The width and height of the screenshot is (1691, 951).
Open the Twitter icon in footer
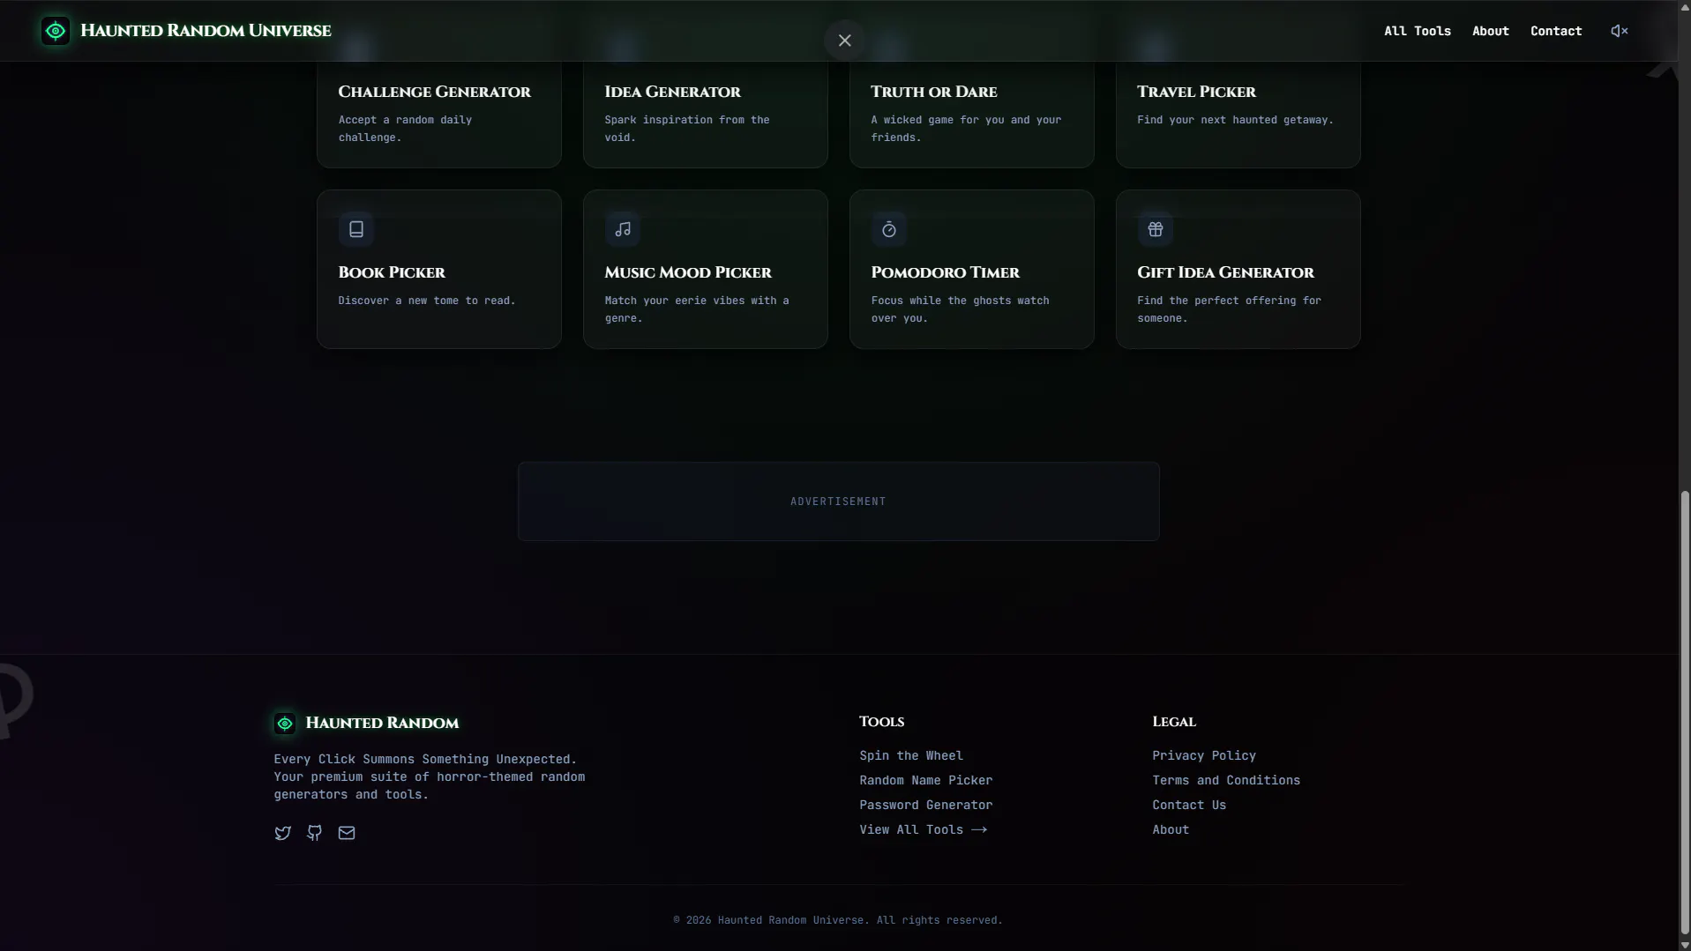tap(283, 833)
